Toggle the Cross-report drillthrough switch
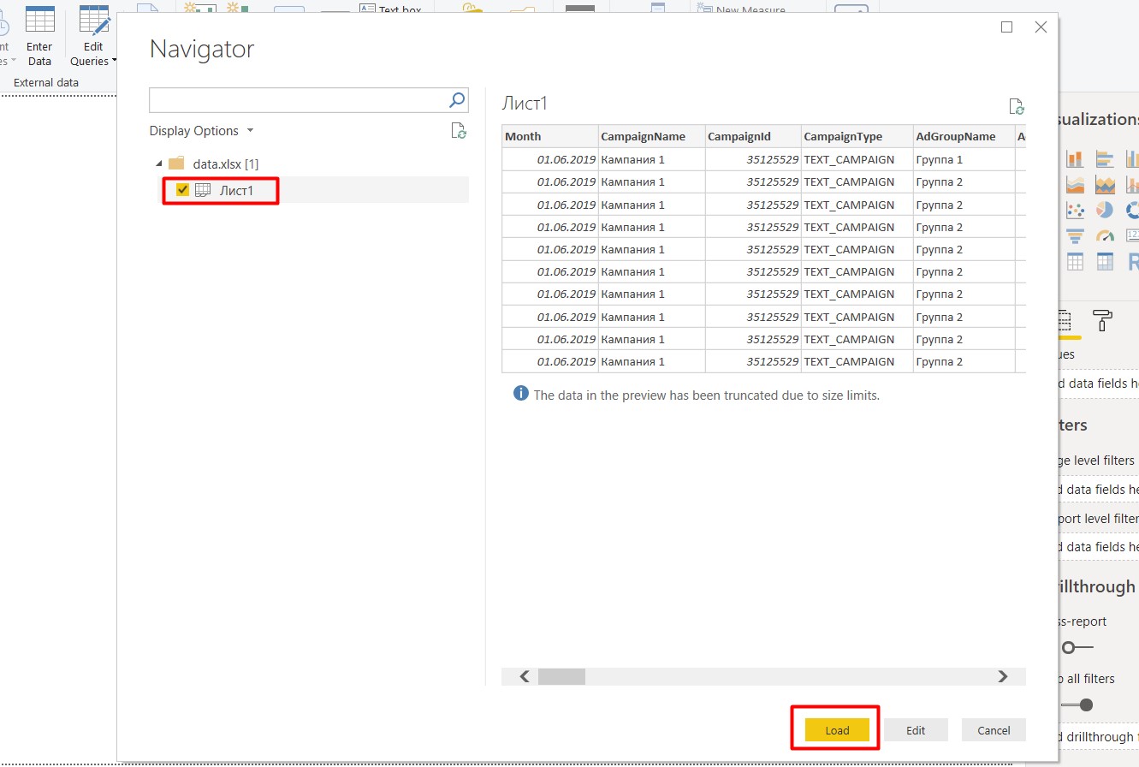This screenshot has width=1139, height=767. (1077, 648)
